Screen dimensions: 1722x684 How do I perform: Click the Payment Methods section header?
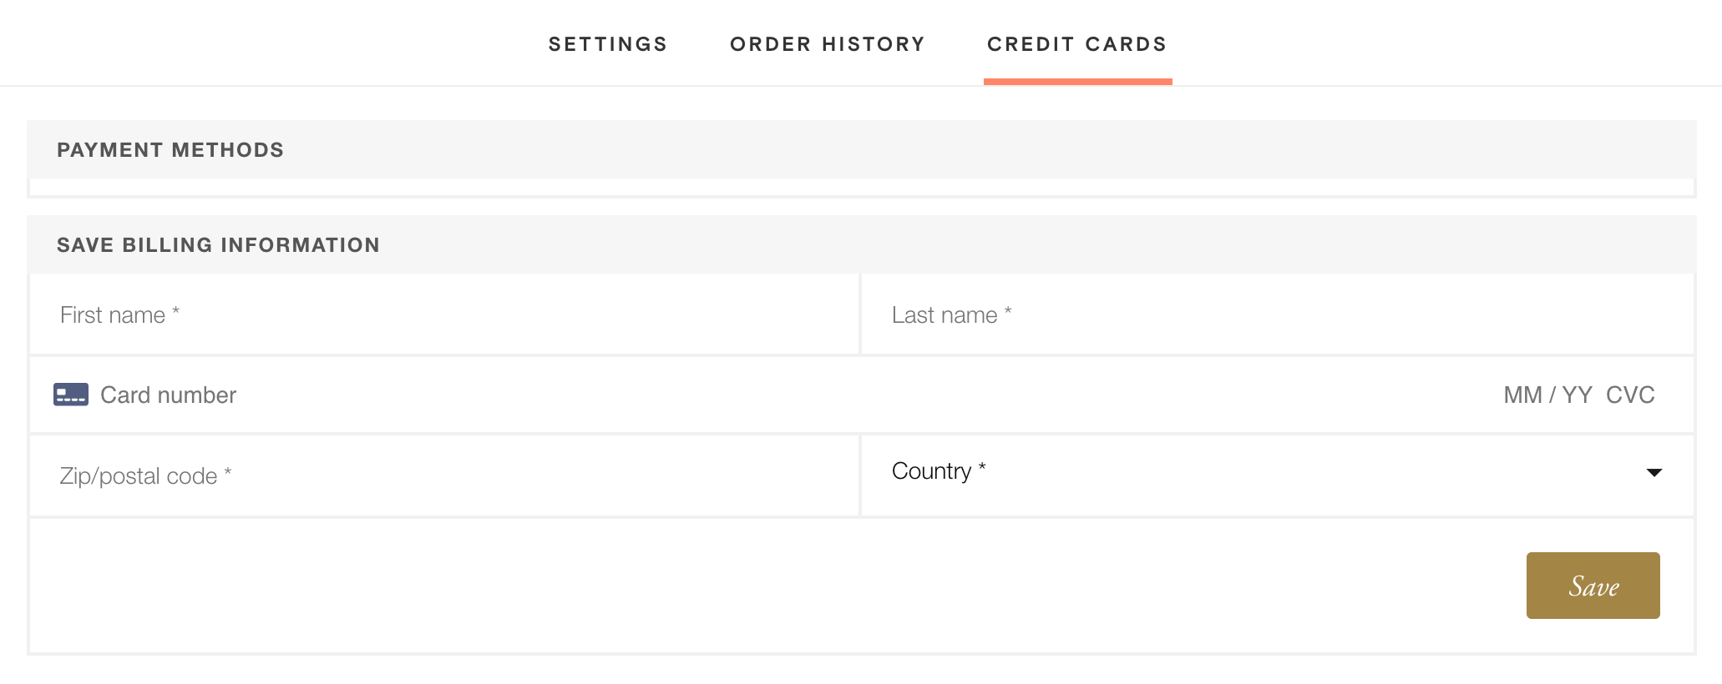170,150
